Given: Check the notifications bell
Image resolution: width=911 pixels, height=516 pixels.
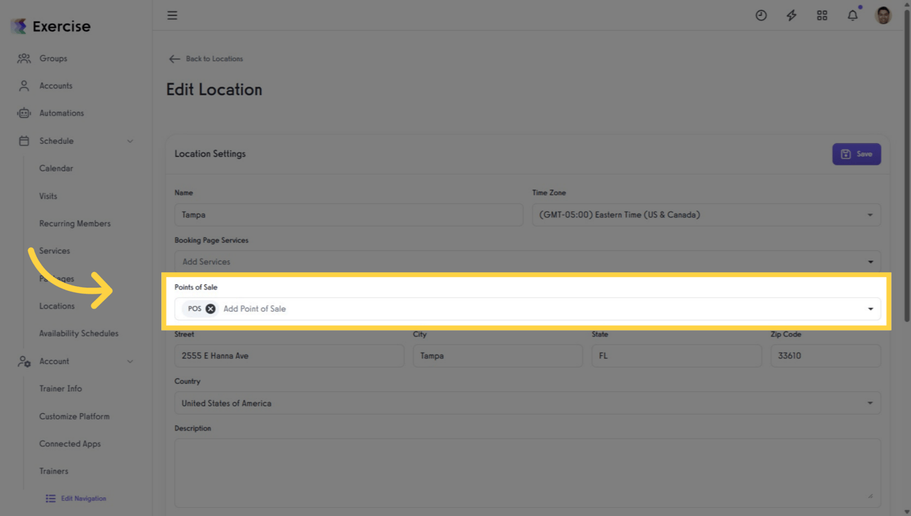Looking at the screenshot, I should click(x=852, y=15).
